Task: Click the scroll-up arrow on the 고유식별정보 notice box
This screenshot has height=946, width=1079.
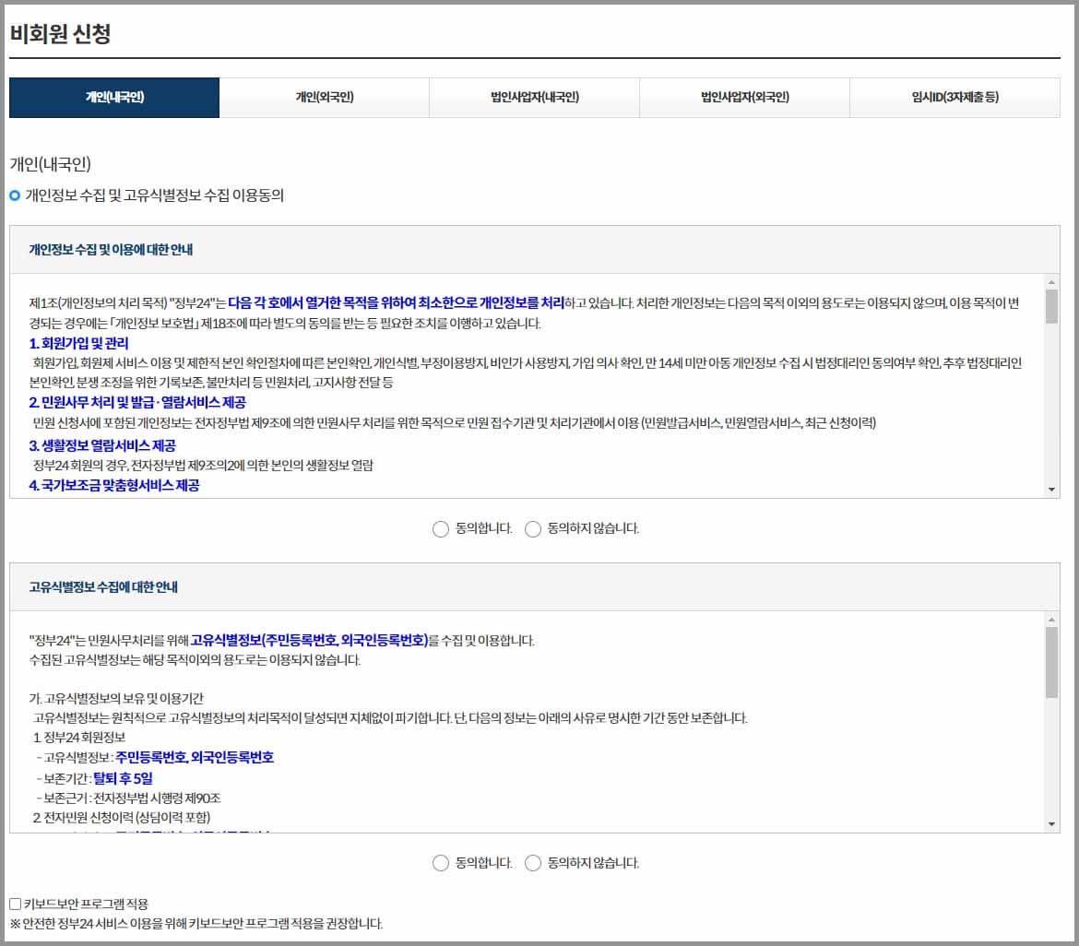Action: pyautogui.click(x=1051, y=620)
